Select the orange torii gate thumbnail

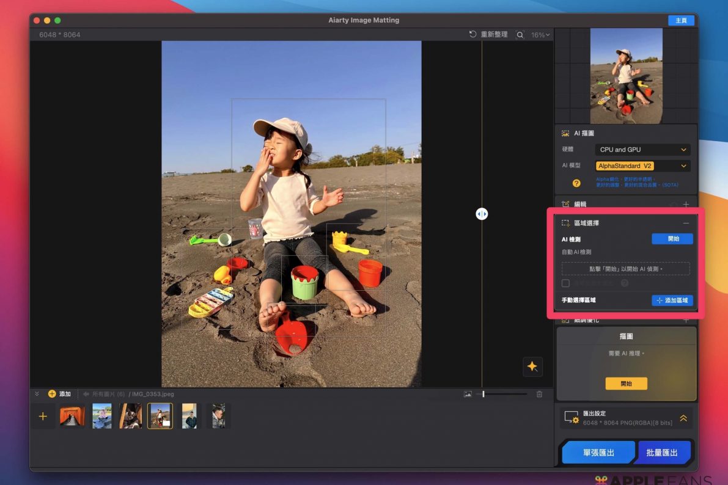coord(72,416)
